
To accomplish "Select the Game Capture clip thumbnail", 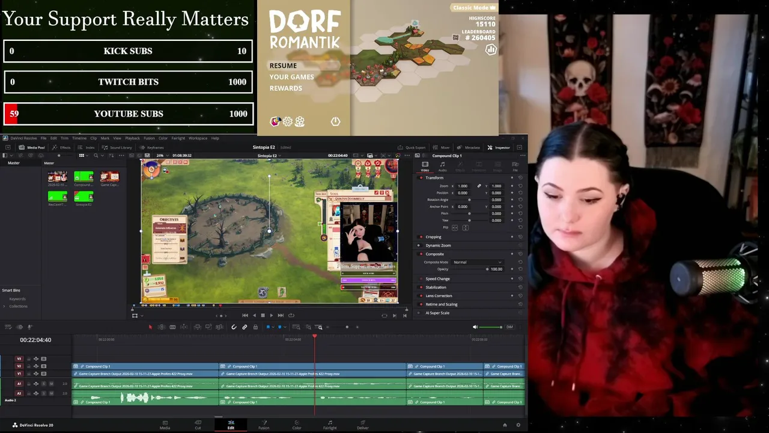I will tap(109, 177).
